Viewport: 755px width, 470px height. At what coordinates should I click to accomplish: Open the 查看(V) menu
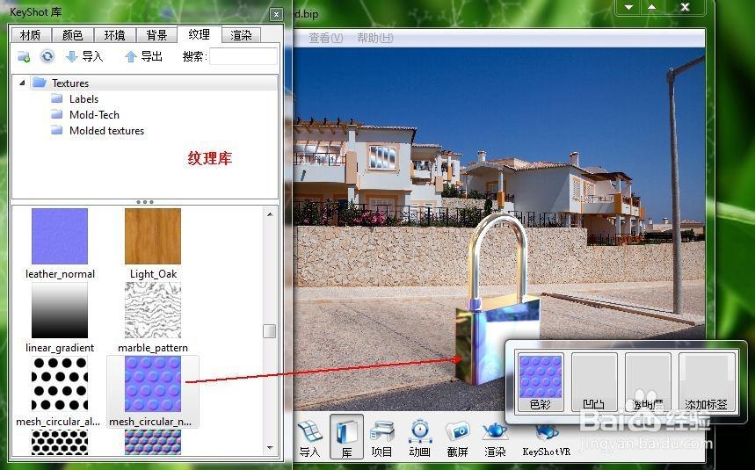pos(326,38)
